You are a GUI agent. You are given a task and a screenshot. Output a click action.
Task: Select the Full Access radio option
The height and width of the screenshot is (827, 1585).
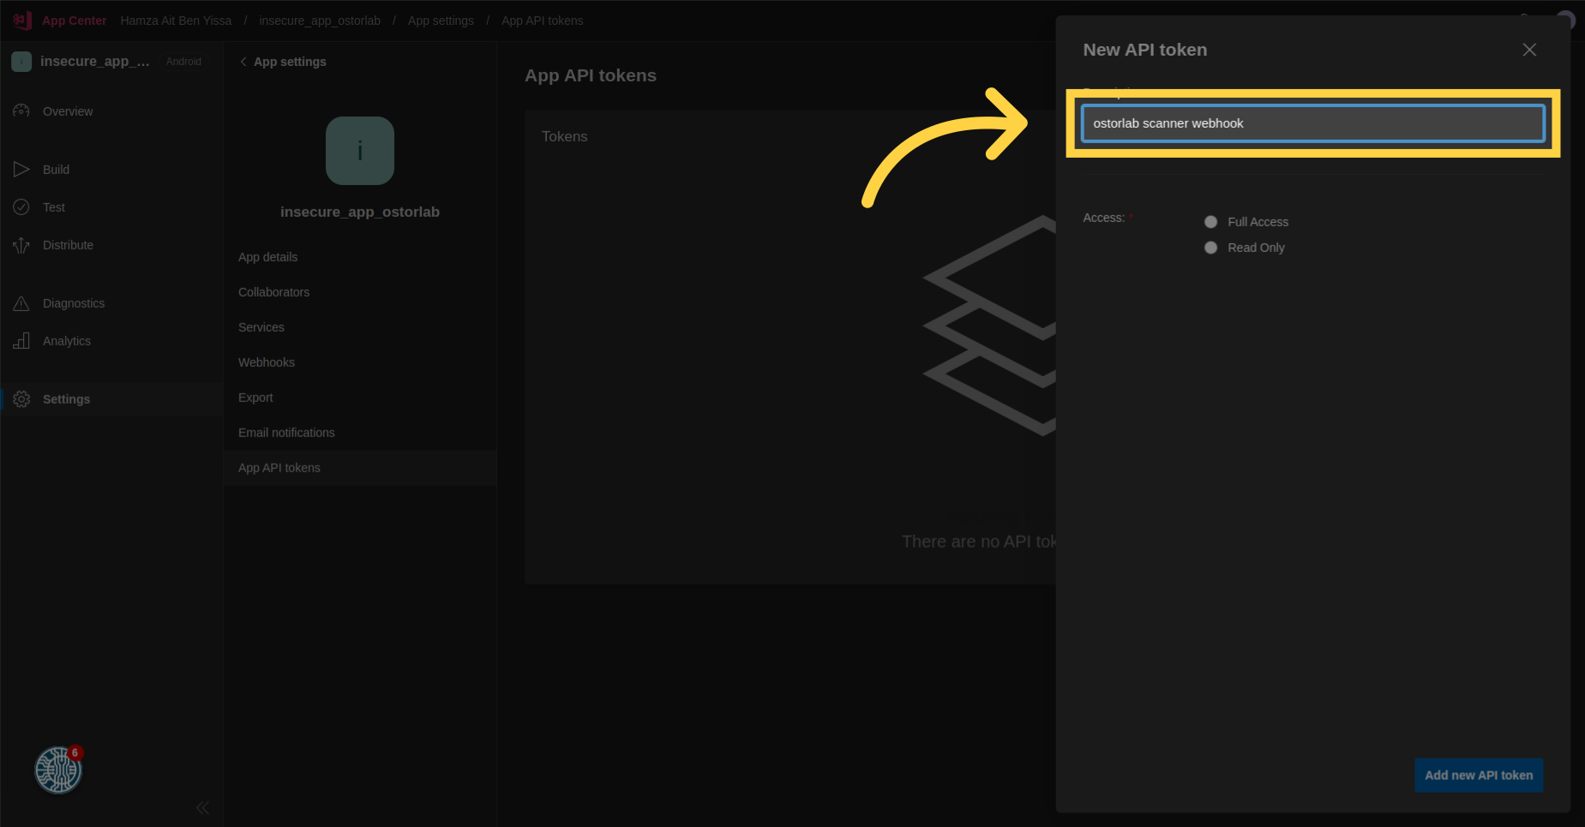click(1210, 222)
